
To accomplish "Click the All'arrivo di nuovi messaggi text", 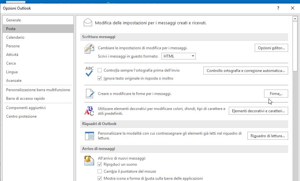I will click(122, 158).
